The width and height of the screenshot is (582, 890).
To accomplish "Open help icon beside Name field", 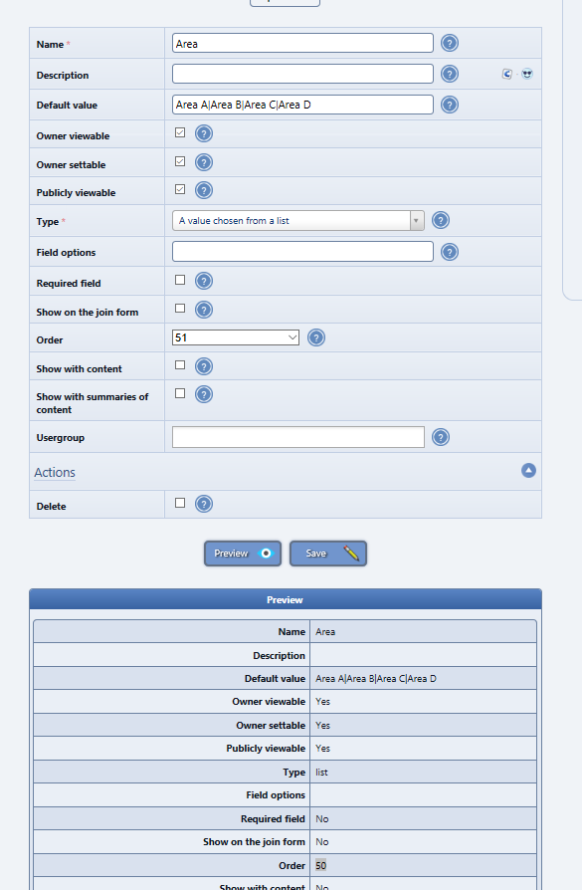I will tap(450, 43).
